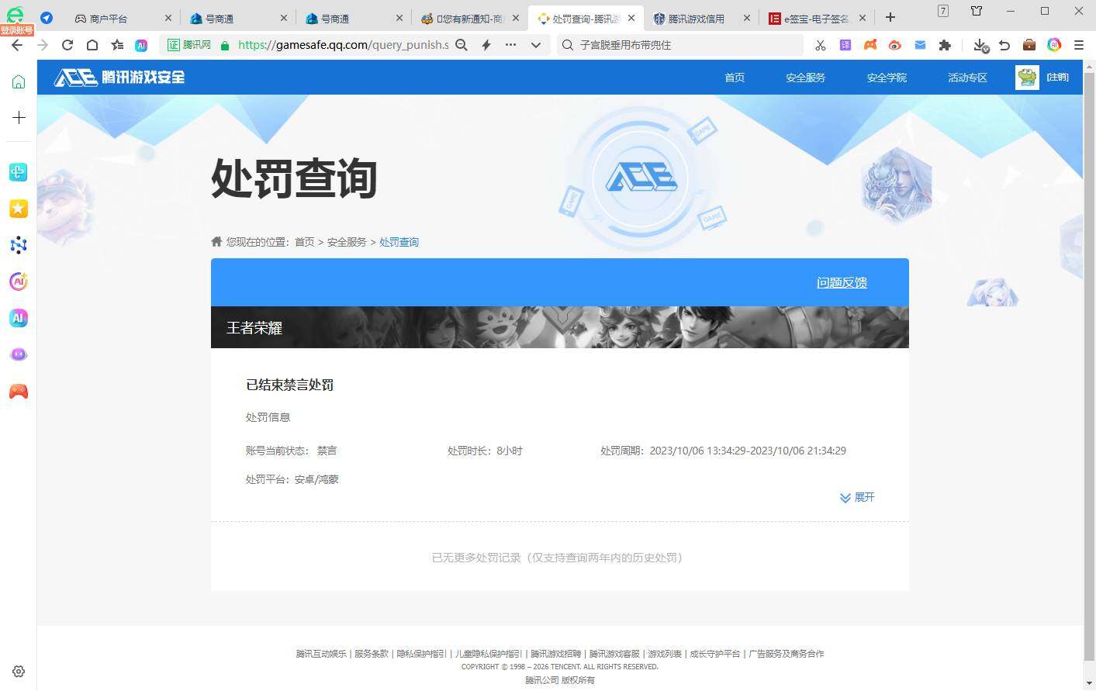Screen dimensions: 1096x691
Task: Open the settings gear at sidebar bottom
Action: tap(18, 671)
